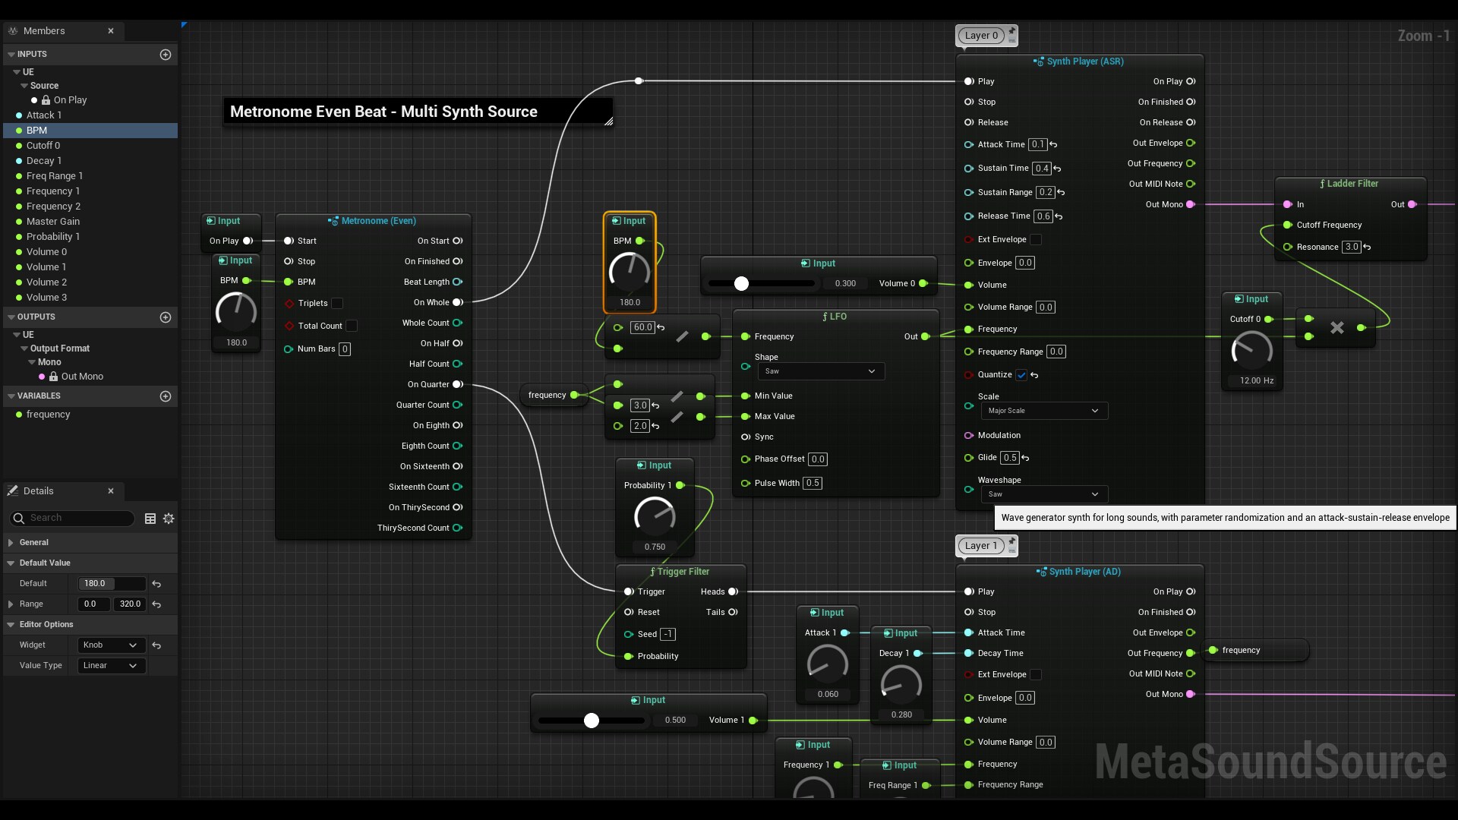Viewport: 1458px width, 820px height.
Task: Add a new input with the plus icon
Action: 166,54
